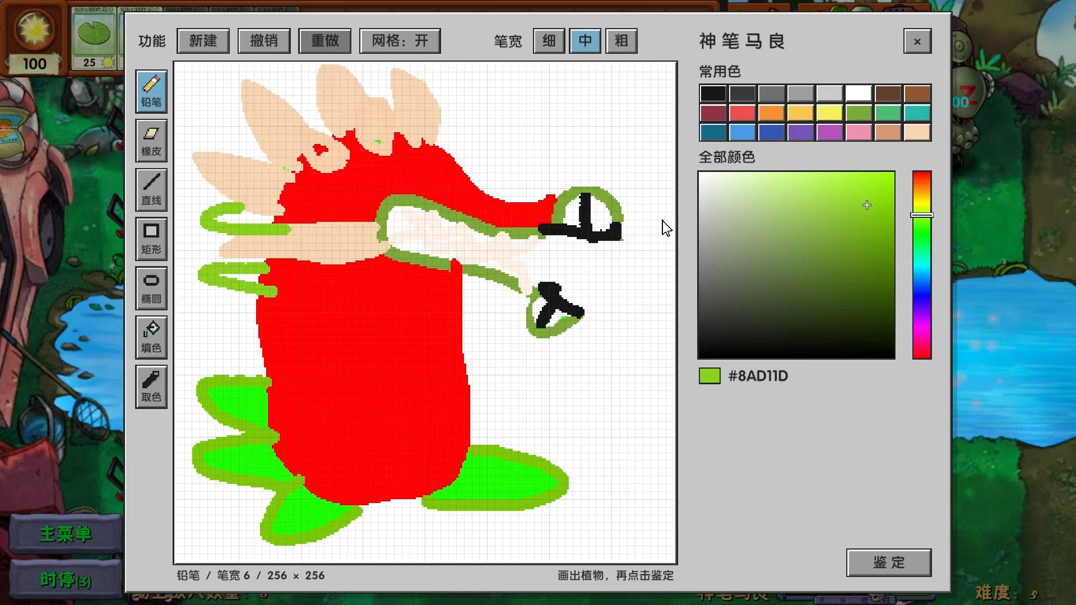Screen dimensions: 1076x605
Task: Activate the fill color (填色) bucket tool
Action: [151, 338]
